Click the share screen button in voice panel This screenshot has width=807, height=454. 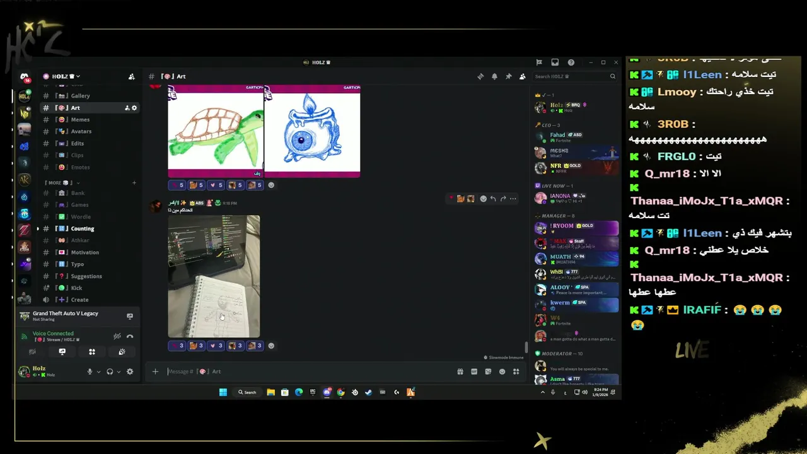point(62,352)
